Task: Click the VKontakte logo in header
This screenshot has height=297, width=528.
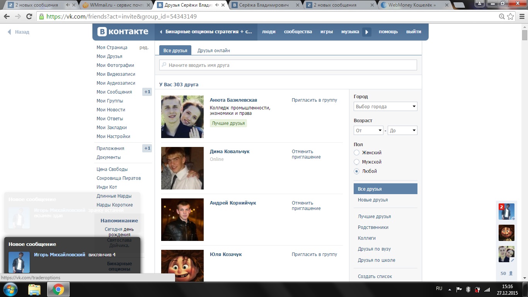Action: 123,32
